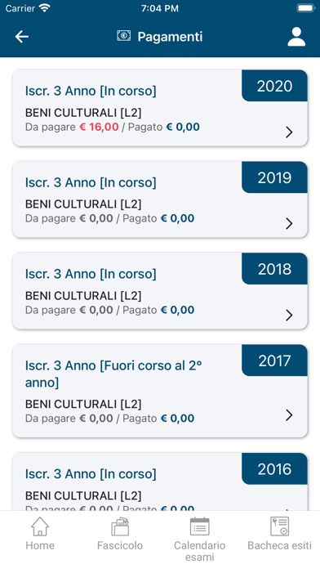Open the Calendario esami calendar icon

pos(200,526)
